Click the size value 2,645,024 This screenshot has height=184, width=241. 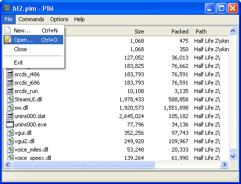tap(131, 116)
